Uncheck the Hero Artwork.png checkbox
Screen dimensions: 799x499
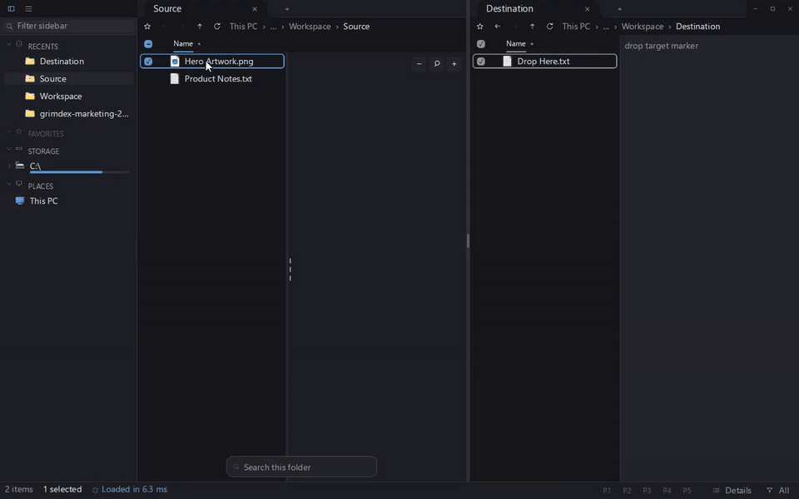click(148, 61)
